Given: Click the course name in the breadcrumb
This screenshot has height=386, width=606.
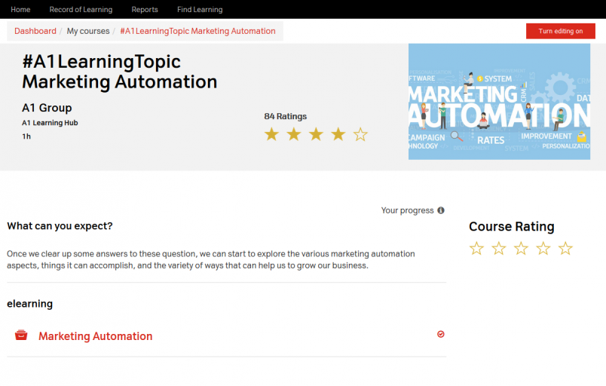Looking at the screenshot, I should [x=197, y=31].
